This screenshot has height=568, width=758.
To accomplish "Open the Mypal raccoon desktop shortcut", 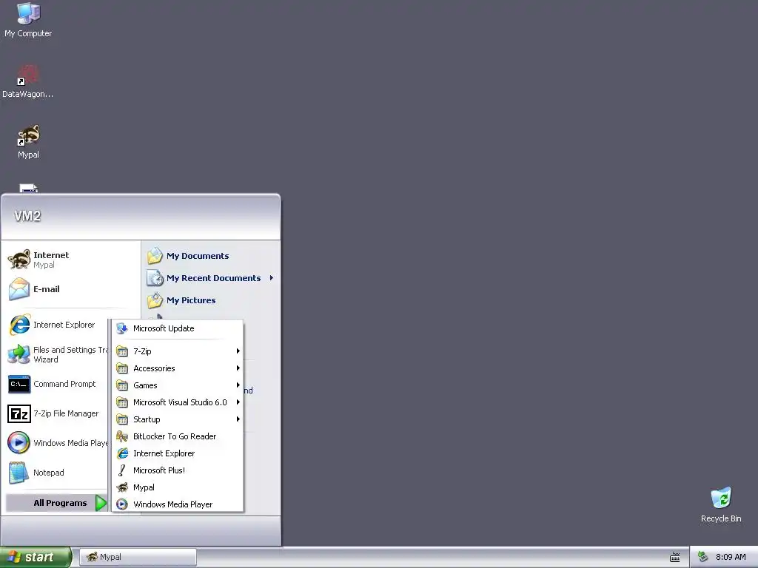I will point(28,141).
